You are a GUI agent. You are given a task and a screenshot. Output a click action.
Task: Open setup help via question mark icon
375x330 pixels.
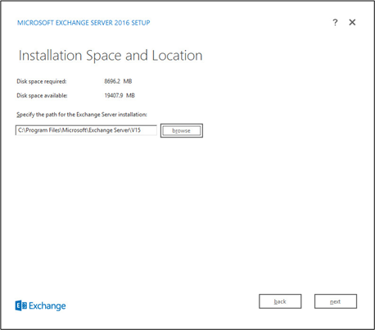coord(335,22)
